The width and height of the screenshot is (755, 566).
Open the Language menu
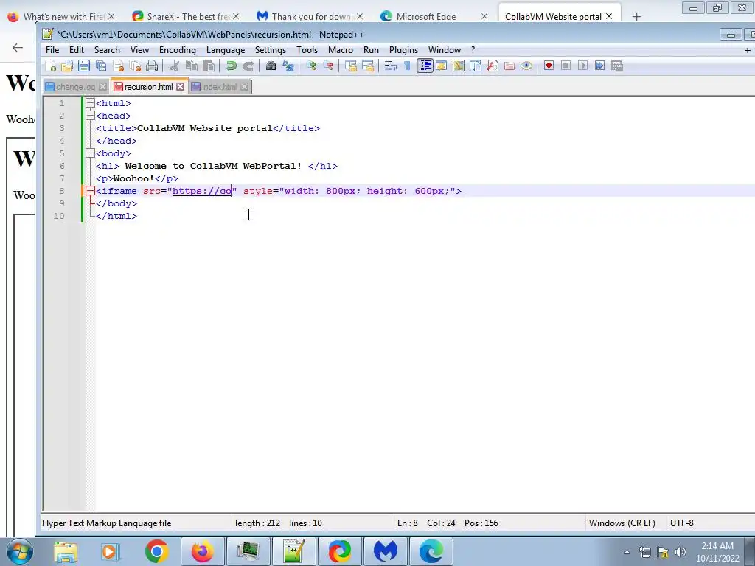226,50
